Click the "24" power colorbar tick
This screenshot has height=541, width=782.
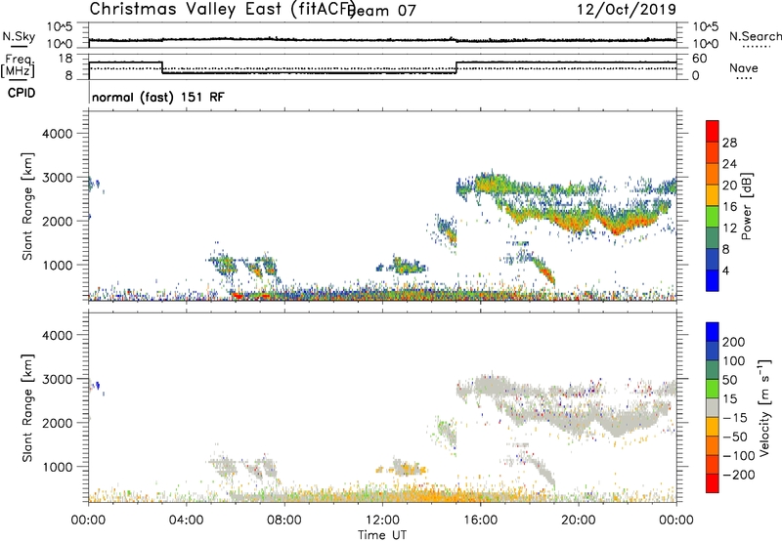pyautogui.click(x=729, y=164)
